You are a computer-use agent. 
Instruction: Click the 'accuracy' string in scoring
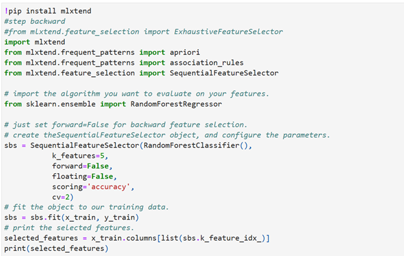point(109,187)
